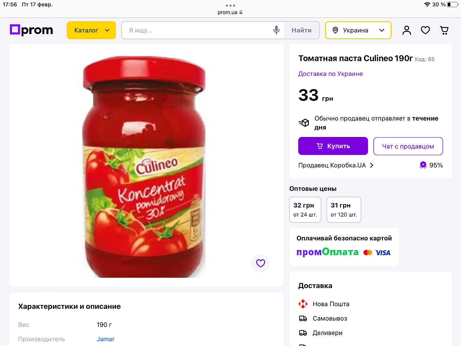Add product to wishlist via image heart
This screenshot has width=461, height=346.
point(260,263)
